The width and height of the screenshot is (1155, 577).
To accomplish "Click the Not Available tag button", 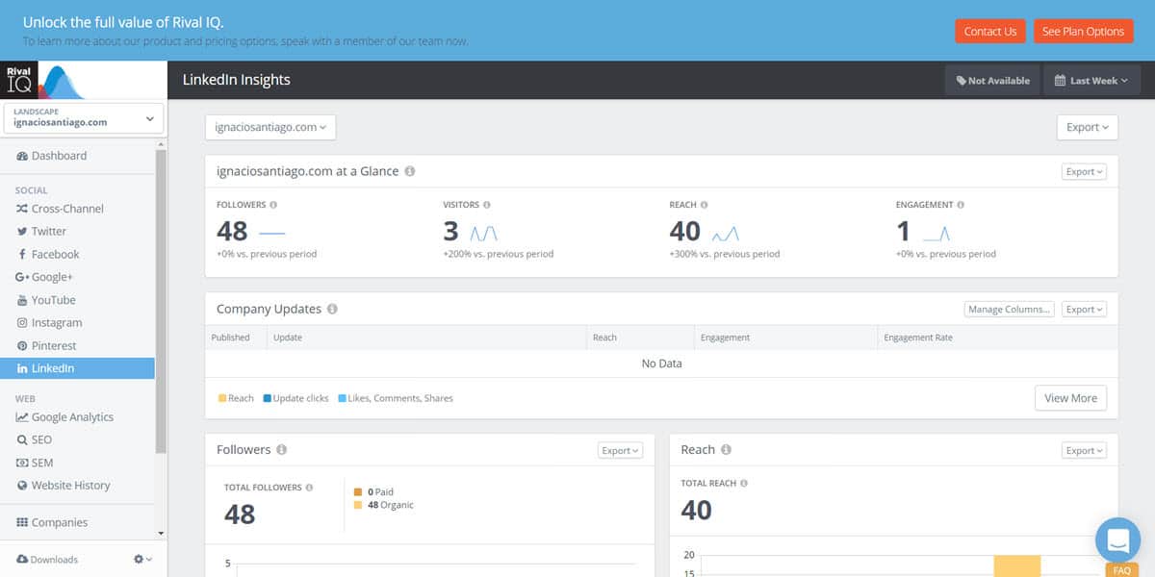I will pyautogui.click(x=992, y=81).
